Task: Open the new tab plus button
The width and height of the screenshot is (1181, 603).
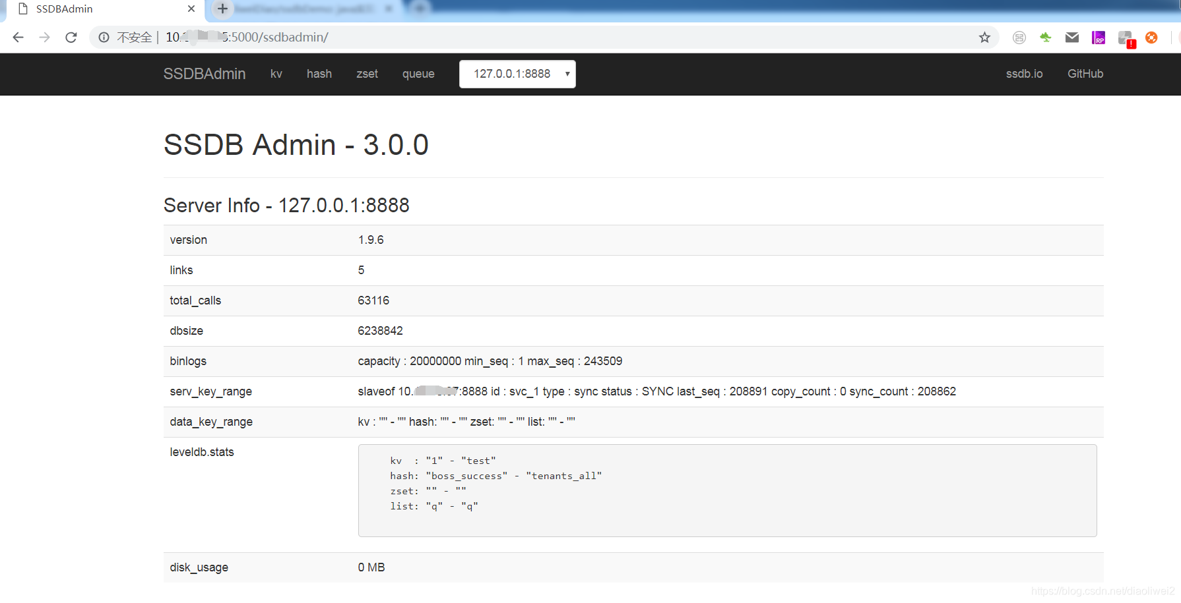Action: (x=222, y=9)
